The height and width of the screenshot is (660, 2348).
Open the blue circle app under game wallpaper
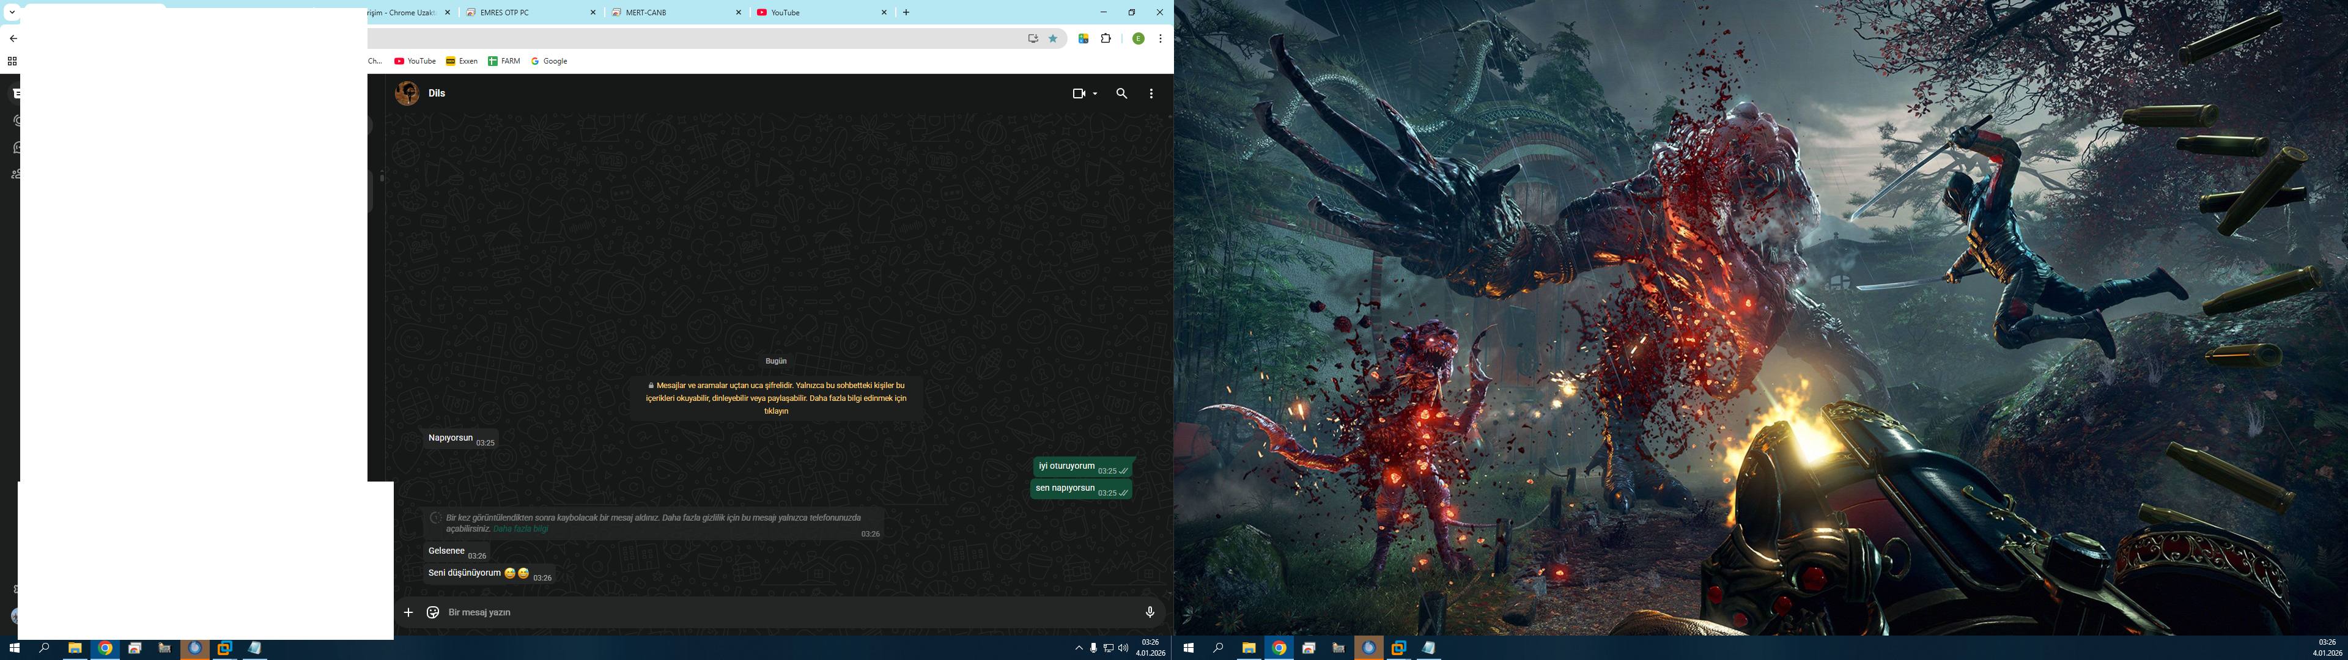click(x=1368, y=648)
